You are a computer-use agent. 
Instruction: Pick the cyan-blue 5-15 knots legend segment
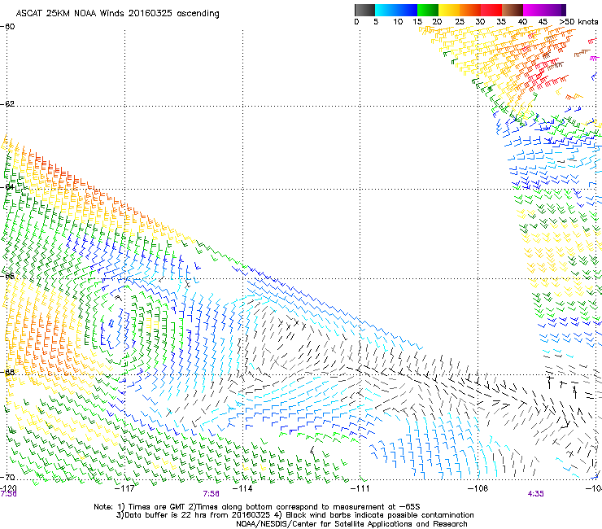click(396, 10)
